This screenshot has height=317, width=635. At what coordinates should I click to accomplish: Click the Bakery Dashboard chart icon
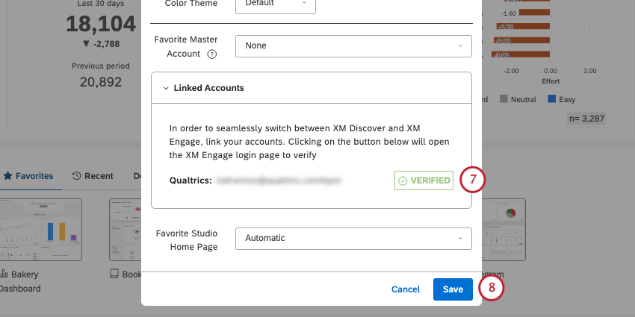click(x=4, y=274)
